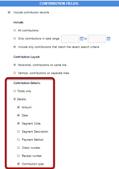
Task: Click the date range end input field
Action: [x=97, y=39]
